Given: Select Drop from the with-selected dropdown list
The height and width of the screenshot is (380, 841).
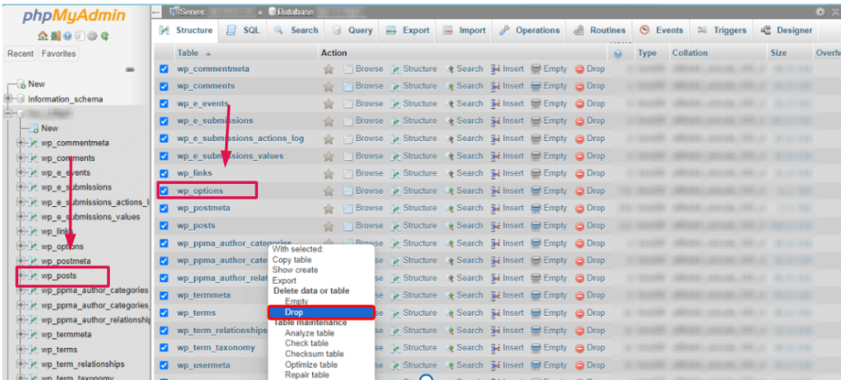Looking at the screenshot, I should (321, 313).
